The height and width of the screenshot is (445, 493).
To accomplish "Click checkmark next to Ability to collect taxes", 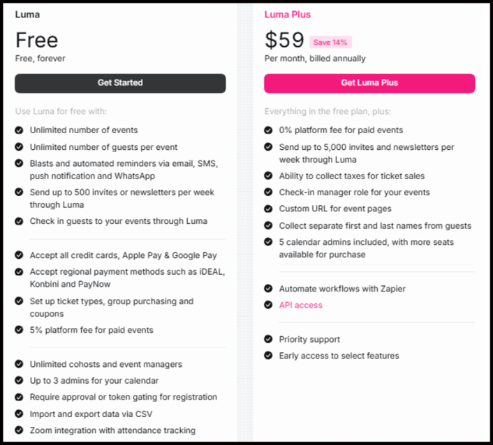I will tap(268, 176).
